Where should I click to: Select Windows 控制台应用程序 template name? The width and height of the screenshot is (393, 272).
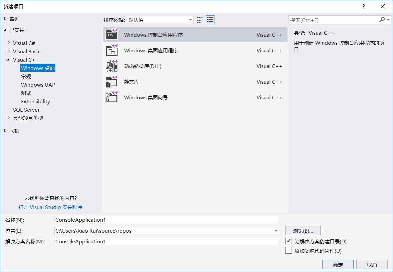point(153,35)
